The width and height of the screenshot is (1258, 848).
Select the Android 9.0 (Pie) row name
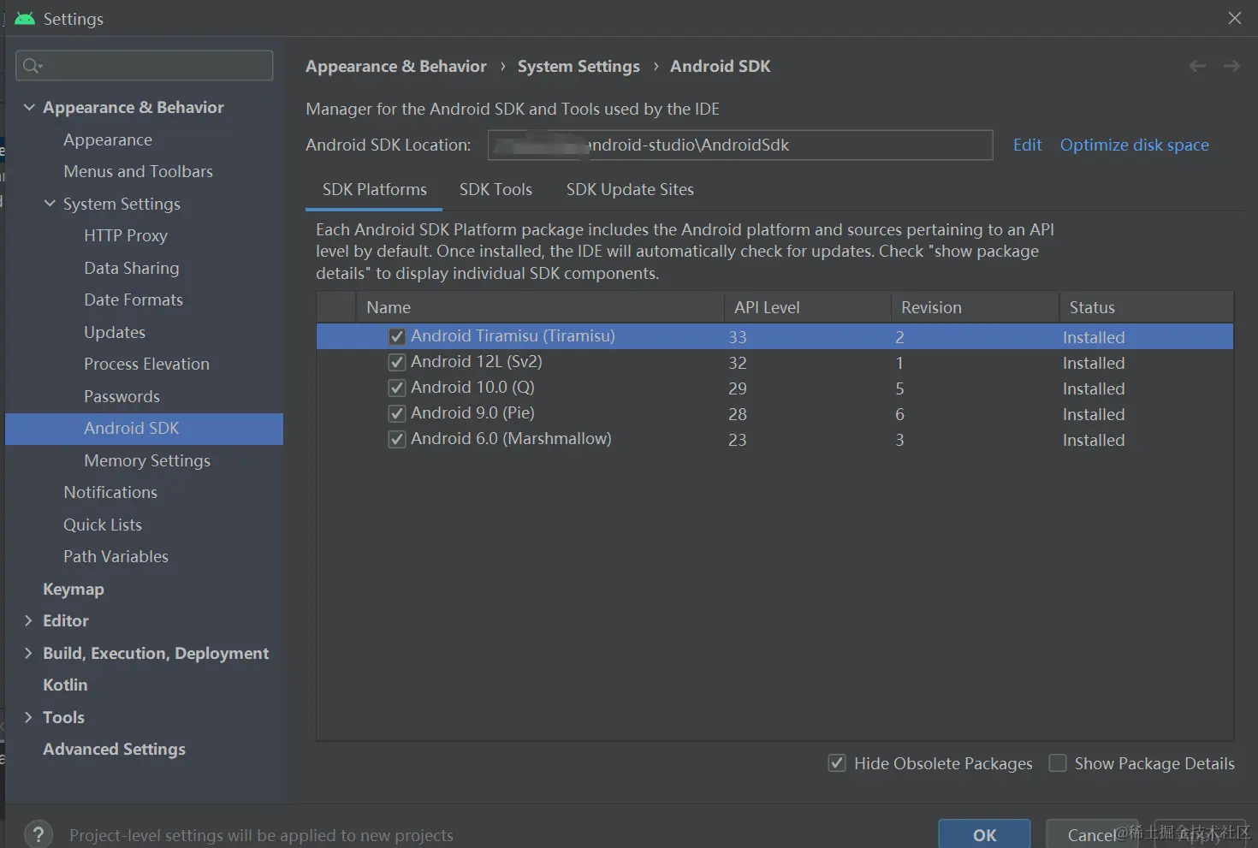point(472,413)
